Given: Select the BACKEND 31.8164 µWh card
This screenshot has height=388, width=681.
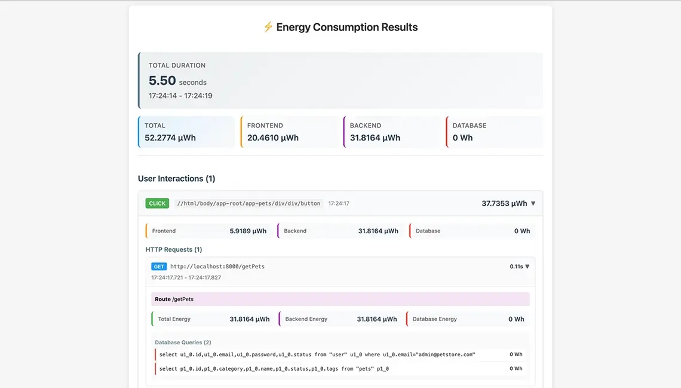Looking at the screenshot, I should pyautogui.click(x=392, y=132).
